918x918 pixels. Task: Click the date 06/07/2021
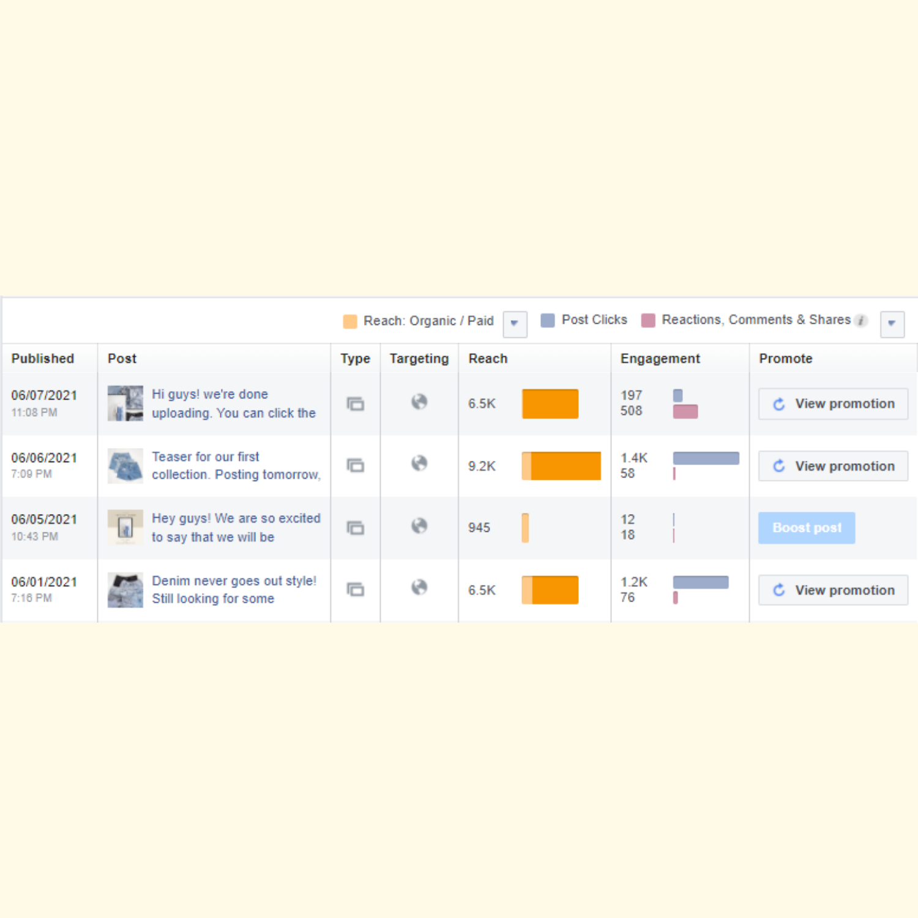[x=44, y=395]
